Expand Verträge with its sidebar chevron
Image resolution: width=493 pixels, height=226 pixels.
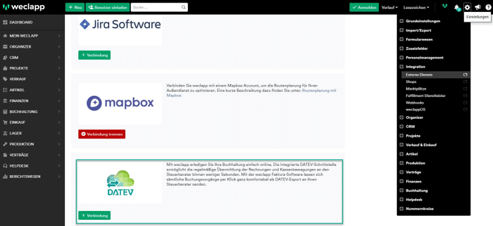pyautogui.click(x=59, y=155)
